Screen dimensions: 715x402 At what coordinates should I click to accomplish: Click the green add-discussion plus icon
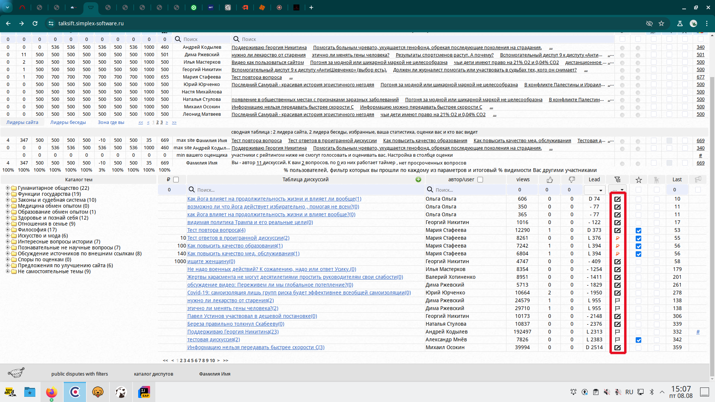point(418,179)
